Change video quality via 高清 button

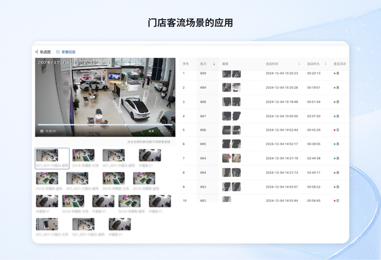click(151, 131)
